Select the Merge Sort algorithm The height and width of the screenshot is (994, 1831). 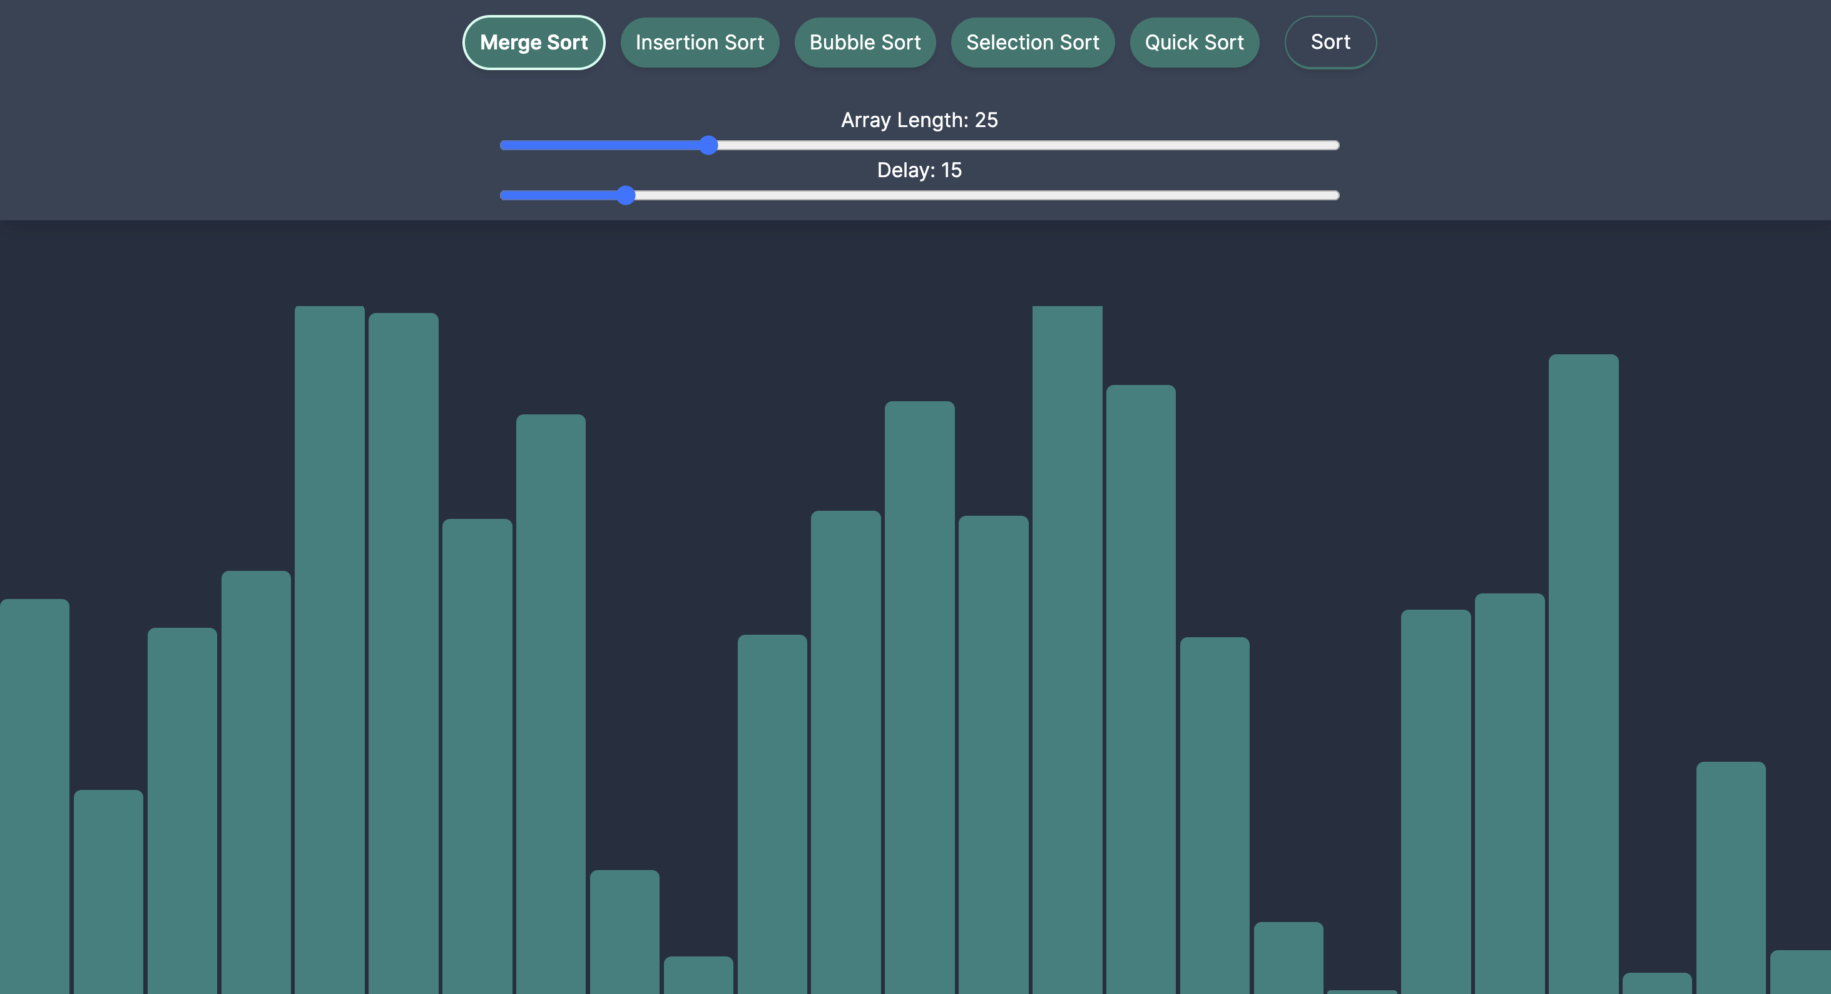534,43
